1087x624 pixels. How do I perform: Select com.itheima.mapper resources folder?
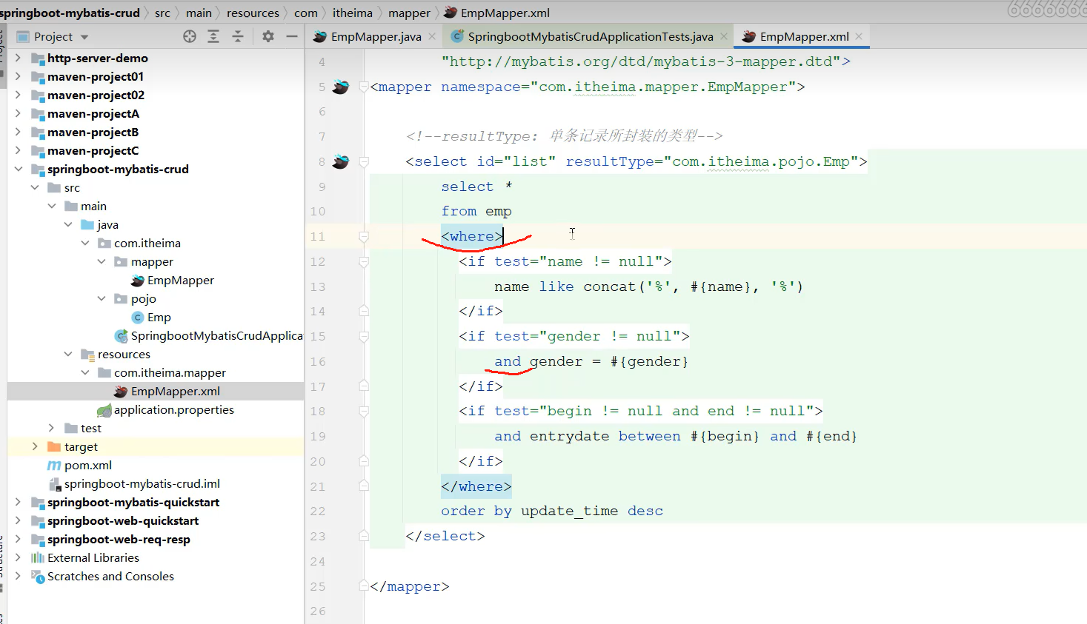(170, 372)
